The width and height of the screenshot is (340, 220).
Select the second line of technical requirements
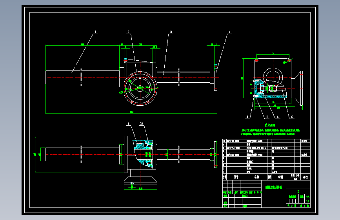(x=268, y=134)
